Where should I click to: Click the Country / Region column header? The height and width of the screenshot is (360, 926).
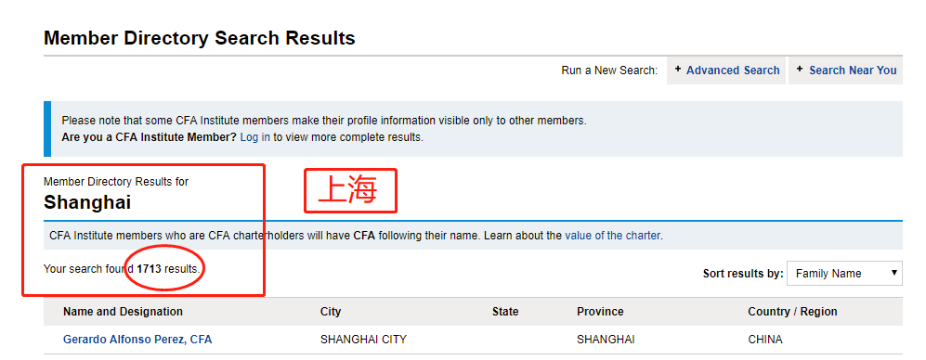coord(792,312)
